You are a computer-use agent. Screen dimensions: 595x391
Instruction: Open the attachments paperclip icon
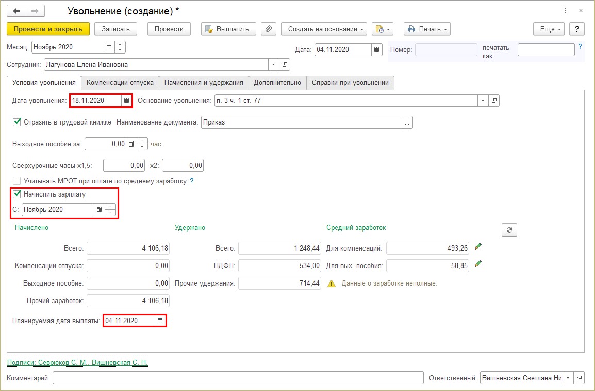pos(268,29)
